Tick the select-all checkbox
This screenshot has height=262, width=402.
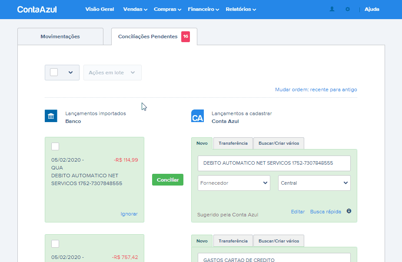(x=54, y=72)
